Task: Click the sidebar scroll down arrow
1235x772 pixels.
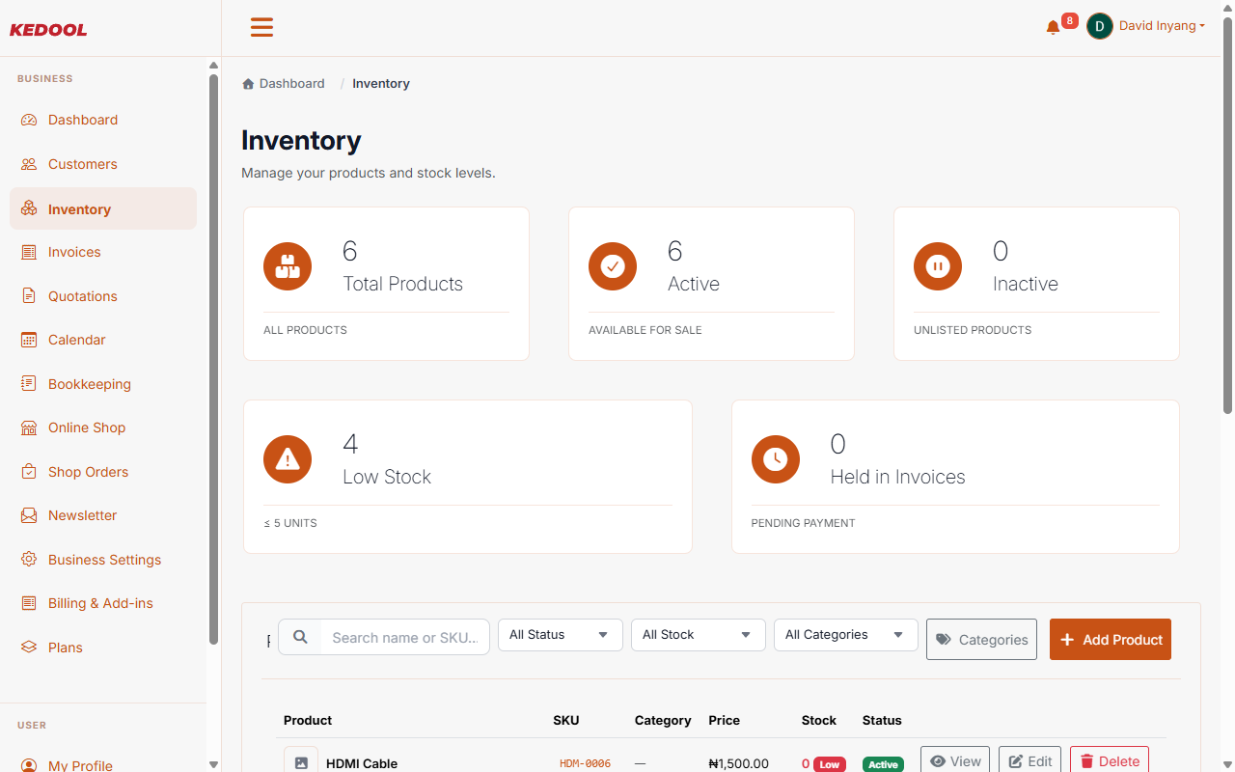Action: [x=213, y=764]
